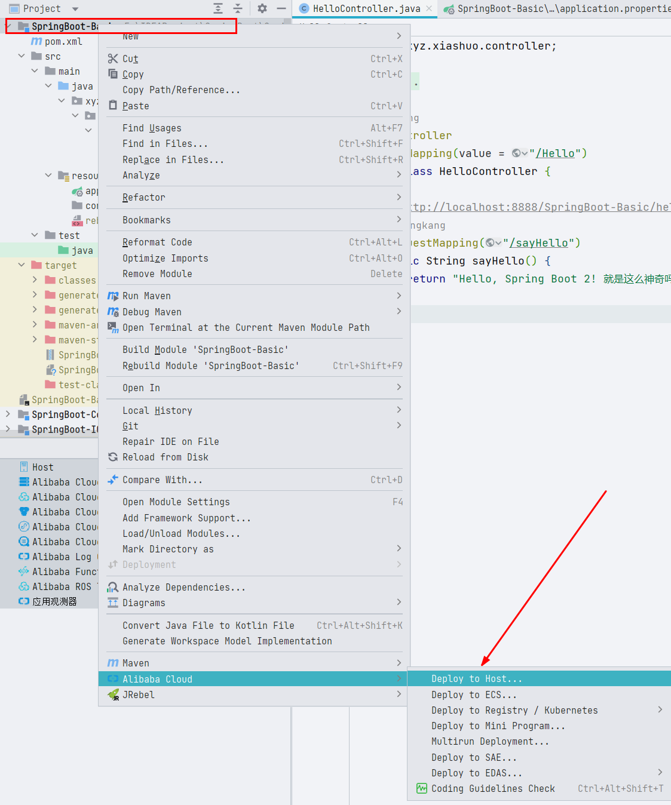The height and width of the screenshot is (805, 671).
Task: Click the /sayHello mapping link in editor
Action: [x=538, y=242]
